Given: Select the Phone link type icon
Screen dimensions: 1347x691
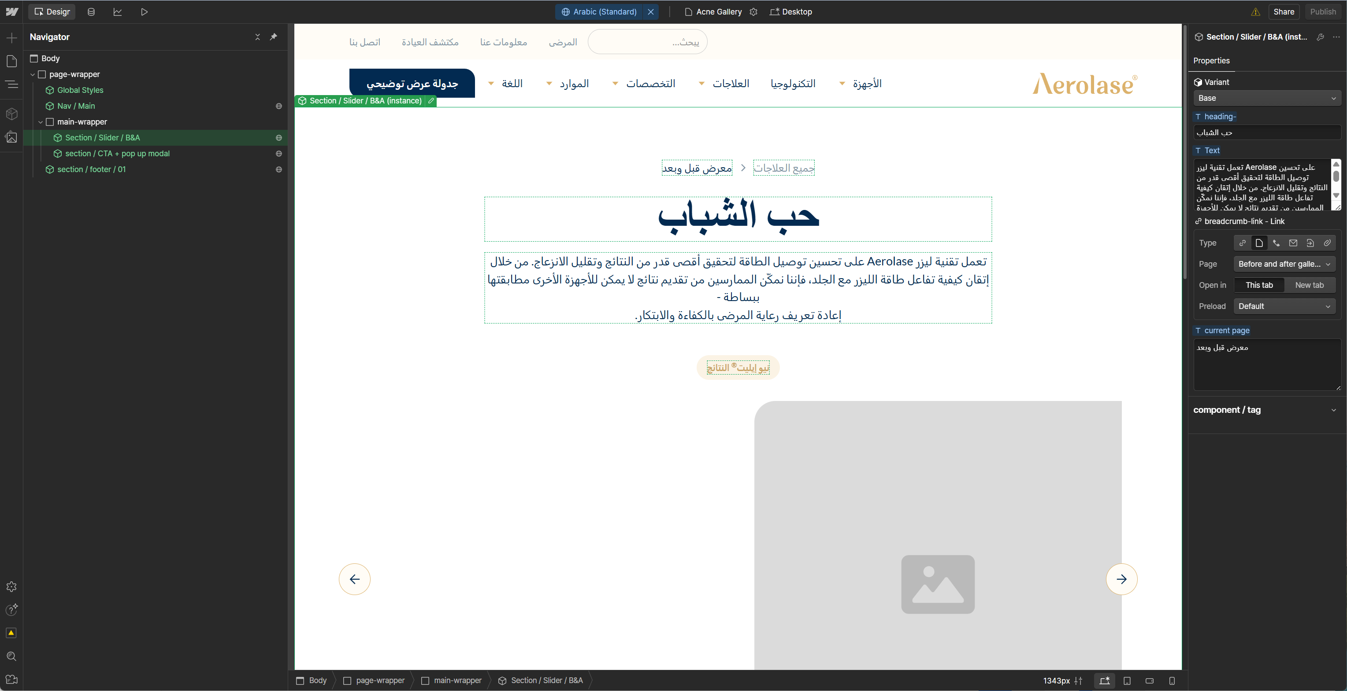Looking at the screenshot, I should coord(1276,243).
